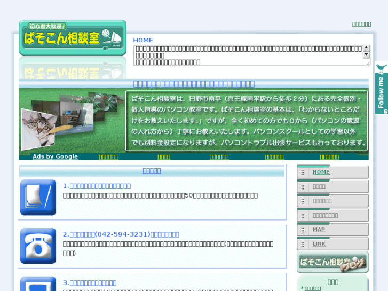The width and height of the screenshot is (388, 291).
Task: Click the textarea scroll up arrow
Action: (366, 48)
